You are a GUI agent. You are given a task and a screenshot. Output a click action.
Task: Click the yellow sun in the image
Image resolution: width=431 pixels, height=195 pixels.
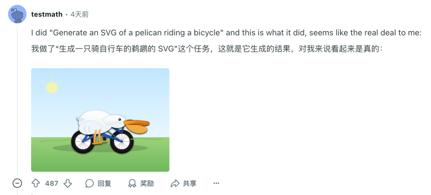click(x=51, y=87)
